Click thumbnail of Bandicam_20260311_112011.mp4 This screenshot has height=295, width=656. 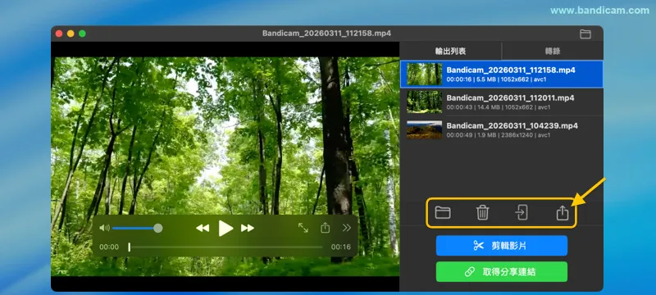coord(424,102)
